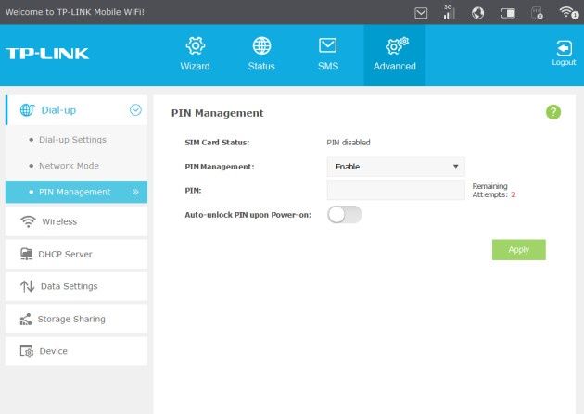The width and height of the screenshot is (584, 414).
Task: Select PIN Management in the sidebar
Action: tap(76, 192)
